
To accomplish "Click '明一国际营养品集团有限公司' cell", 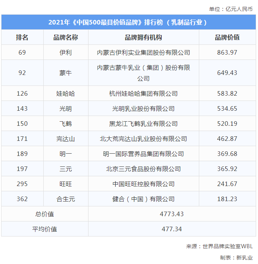I will pyautogui.click(x=144, y=154).
